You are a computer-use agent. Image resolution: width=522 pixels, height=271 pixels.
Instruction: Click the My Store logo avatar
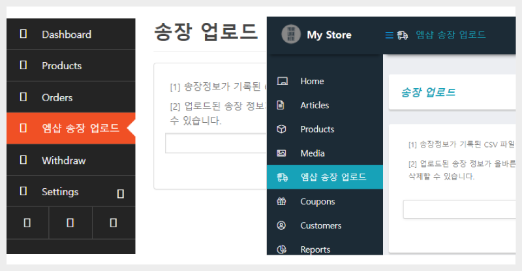[291, 35]
